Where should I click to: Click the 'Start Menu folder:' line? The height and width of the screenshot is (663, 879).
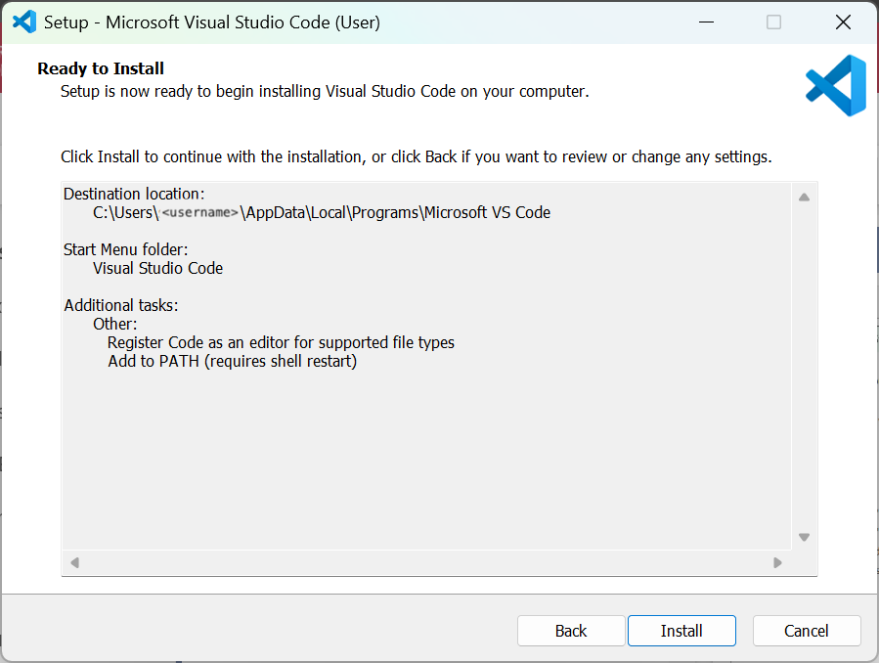(x=125, y=249)
